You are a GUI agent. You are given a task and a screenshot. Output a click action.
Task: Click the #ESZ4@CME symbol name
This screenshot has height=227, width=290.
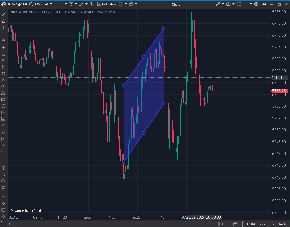tap(18, 4)
